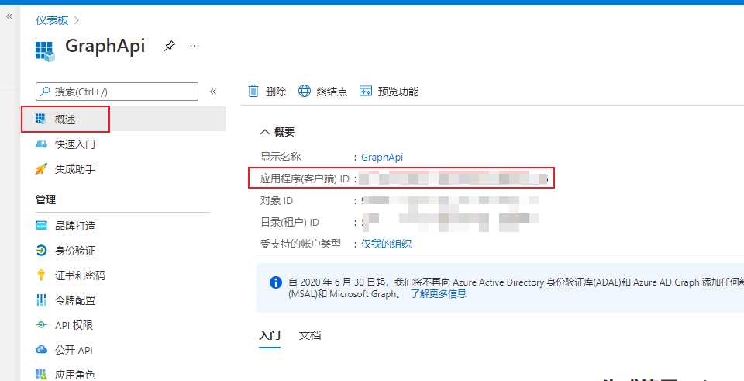Switch to the 文档 tab
The height and width of the screenshot is (381, 744).
pos(310,335)
